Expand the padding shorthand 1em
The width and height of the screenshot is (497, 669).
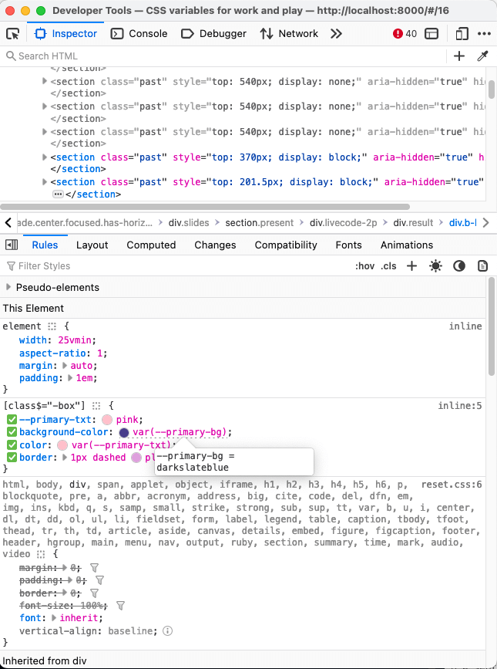71,378
